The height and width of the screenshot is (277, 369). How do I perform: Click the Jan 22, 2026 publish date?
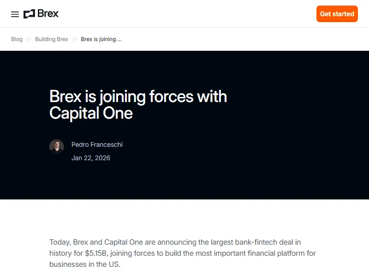pos(91,158)
